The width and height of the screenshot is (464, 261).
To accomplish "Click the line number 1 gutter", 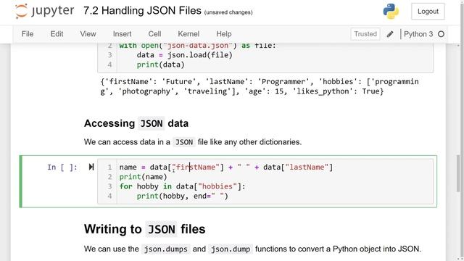I will pyautogui.click(x=109, y=167).
